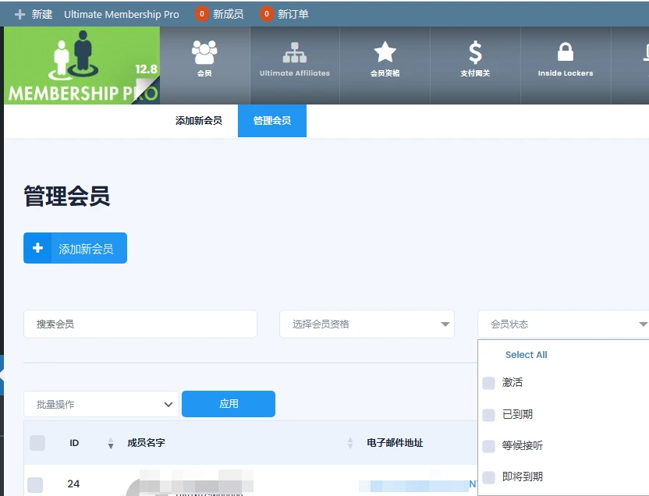This screenshot has height=496, width=649.
Task: Check the 激活 status checkbox
Action: (489, 382)
